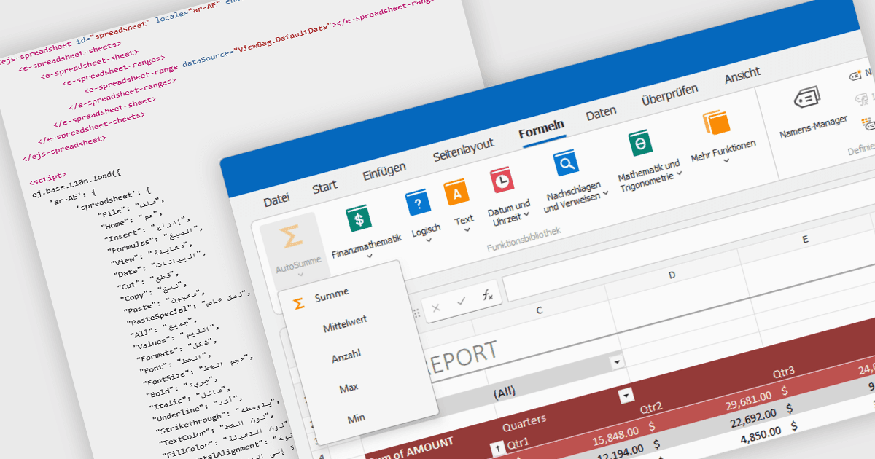The width and height of the screenshot is (875, 459).
Task: Expand the Datum und Uhrzeit dropdown arrow
Action: pos(526,215)
